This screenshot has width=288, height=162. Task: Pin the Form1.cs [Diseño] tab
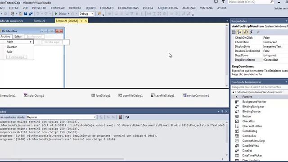[81, 21]
